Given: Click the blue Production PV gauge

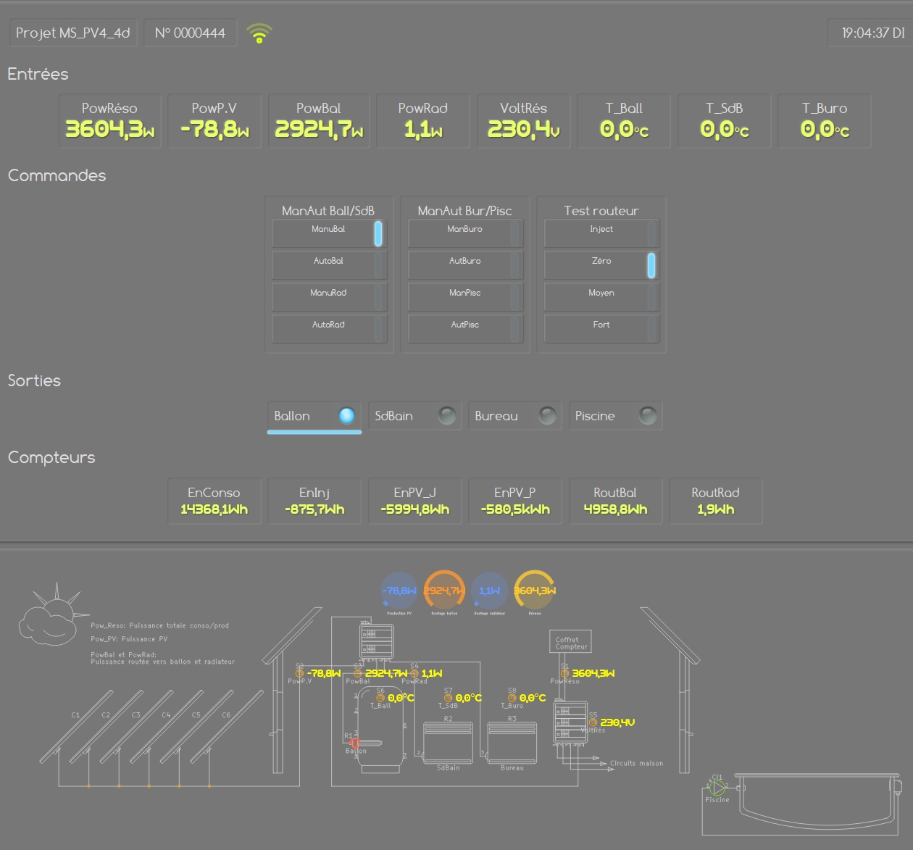Looking at the screenshot, I should (399, 591).
